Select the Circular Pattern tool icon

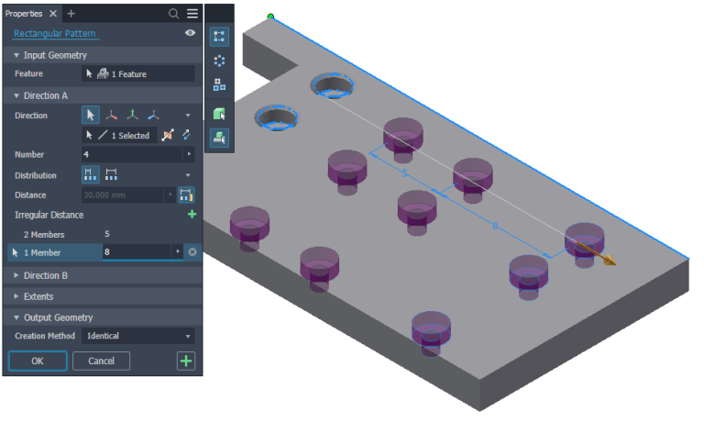coord(219,61)
